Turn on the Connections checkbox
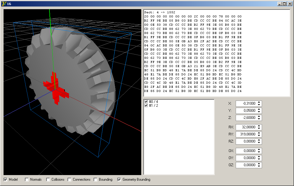 pyautogui.click(x=70, y=179)
